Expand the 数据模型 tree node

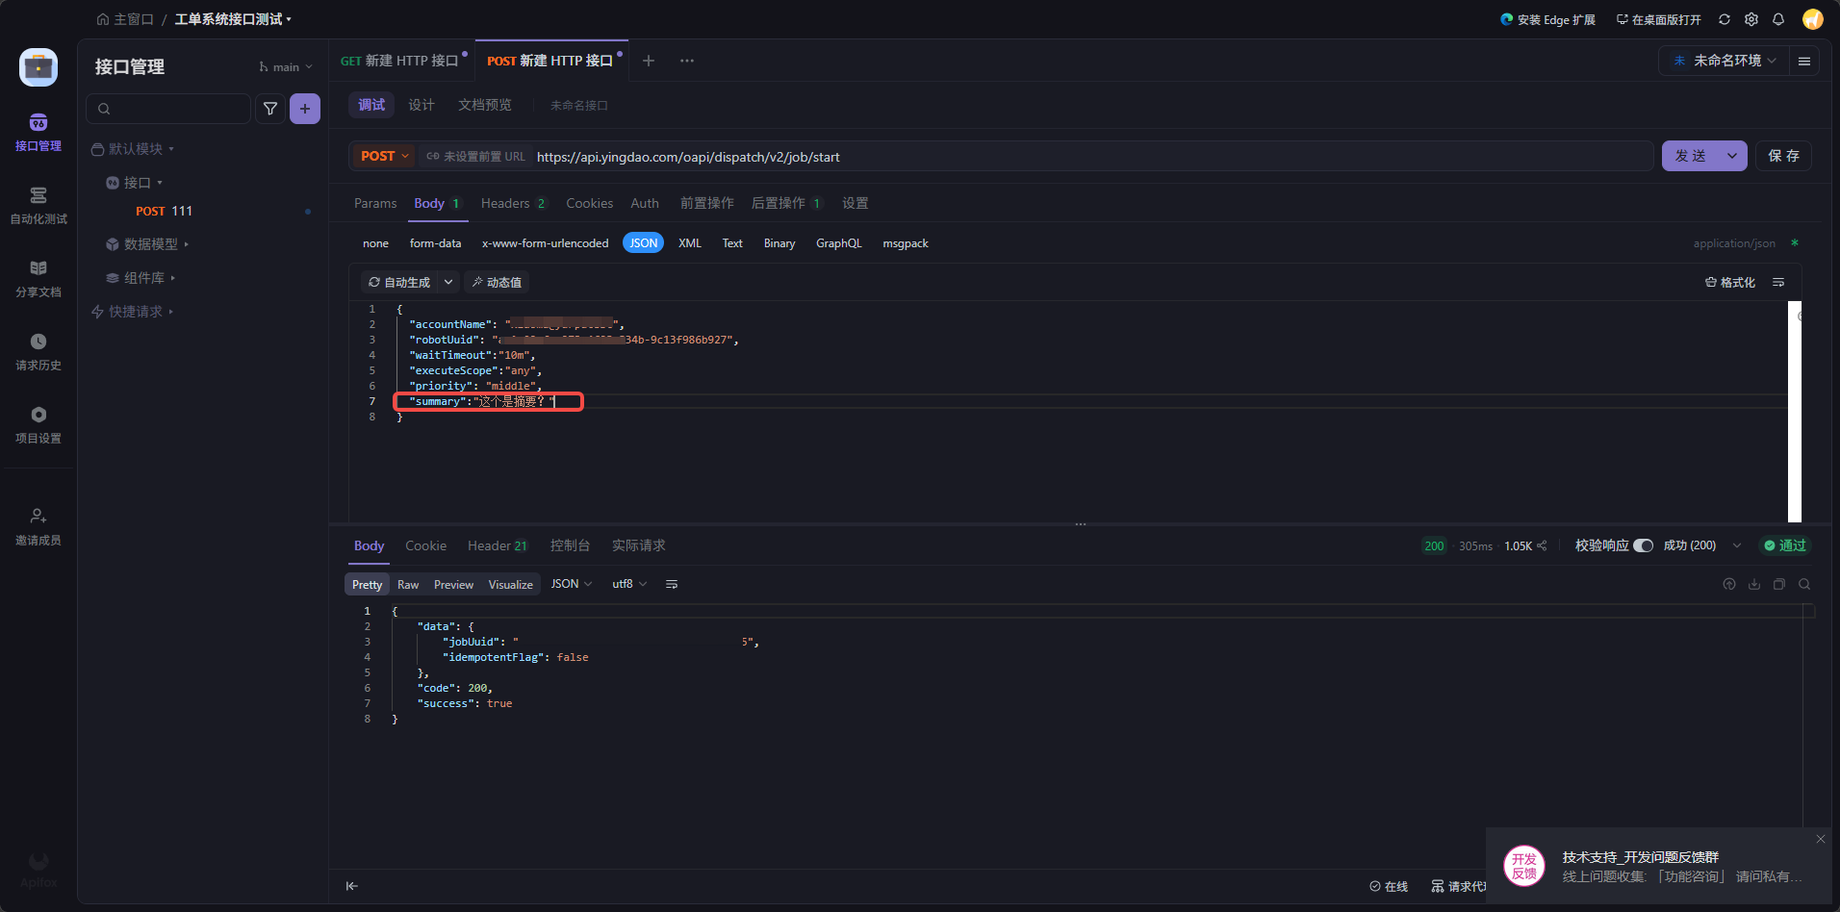[x=150, y=244]
